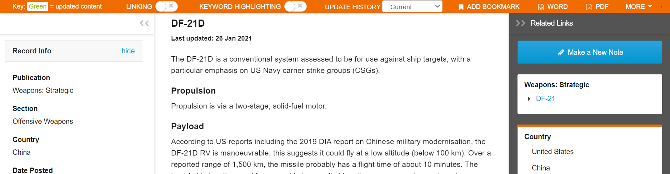
Task: Select the PDF export option
Action: click(x=597, y=7)
